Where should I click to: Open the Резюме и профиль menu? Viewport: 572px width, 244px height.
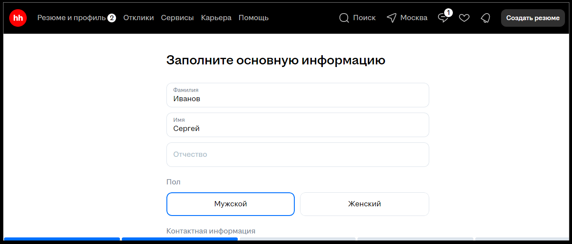71,18
